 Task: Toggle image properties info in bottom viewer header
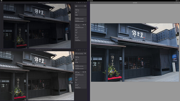(x=79, y=50)
